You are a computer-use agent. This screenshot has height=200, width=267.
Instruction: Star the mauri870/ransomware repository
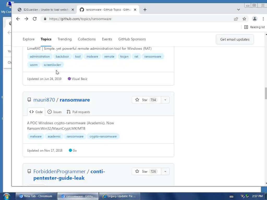point(147,100)
